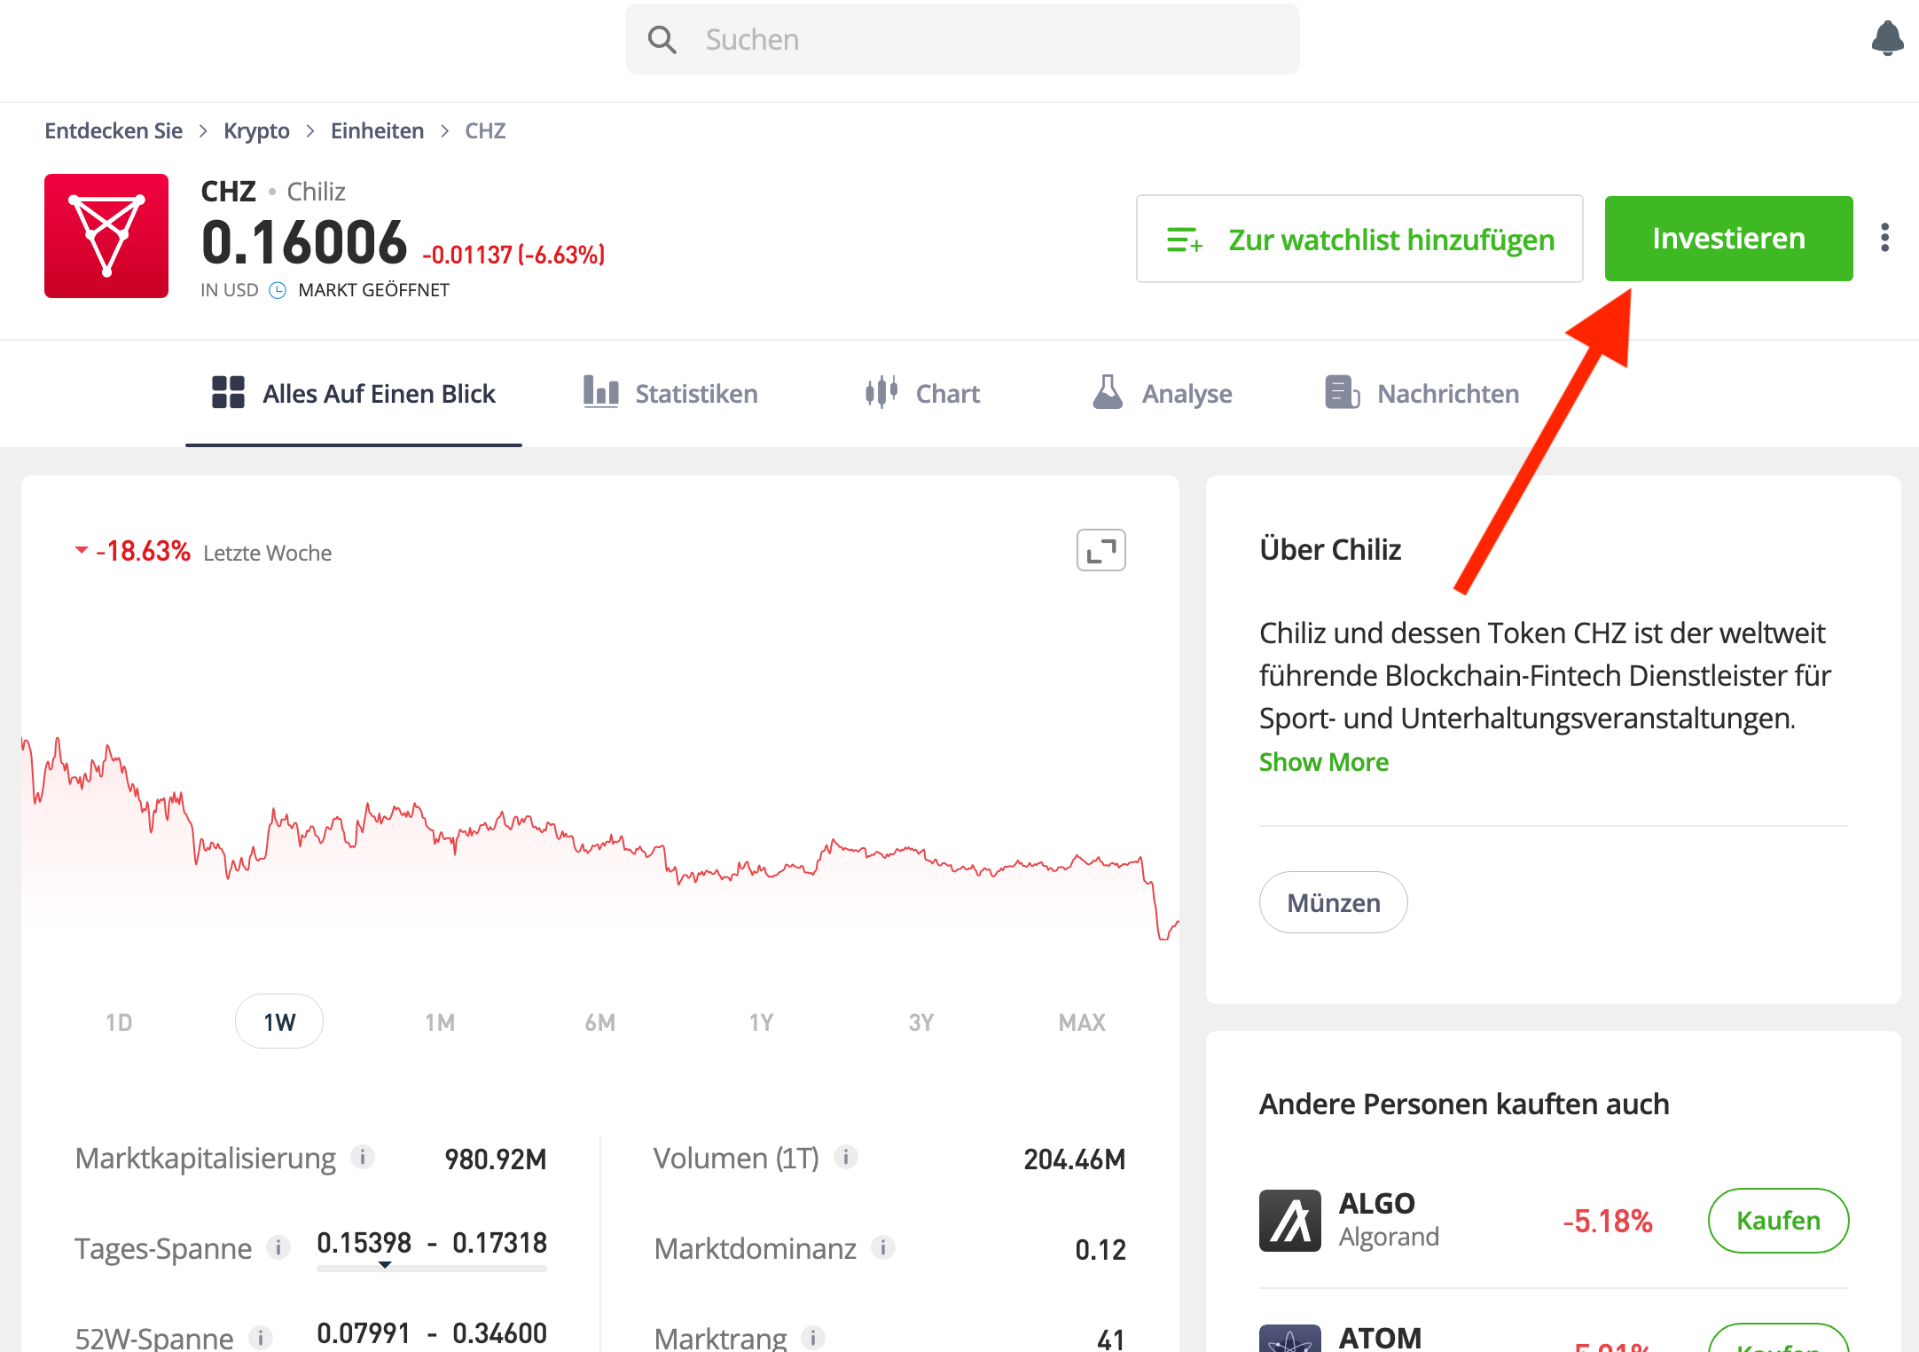1919x1352 pixels.
Task: Click the search magnifier icon
Action: click(662, 39)
